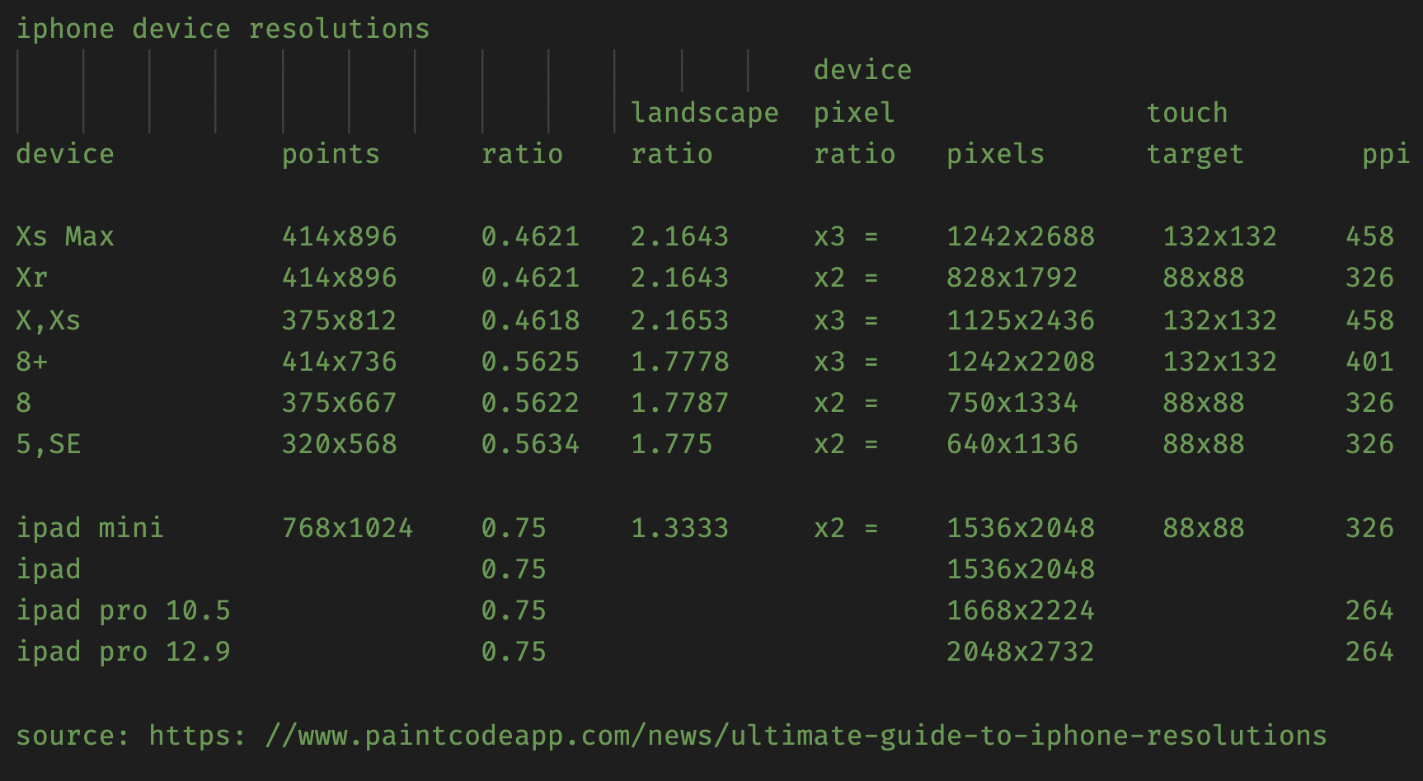Screen dimensions: 1423x781
Task: Click the 'landscape' header word
Action: pos(704,113)
